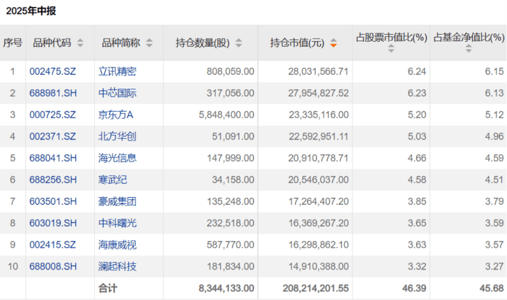Click row number 10

click(x=13, y=266)
